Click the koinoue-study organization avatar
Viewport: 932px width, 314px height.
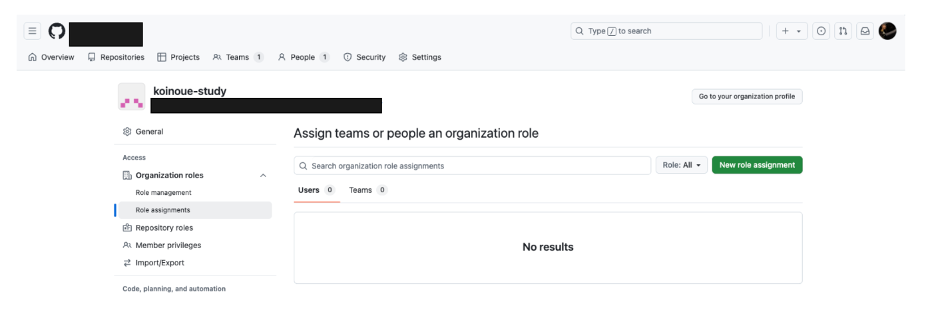click(131, 96)
